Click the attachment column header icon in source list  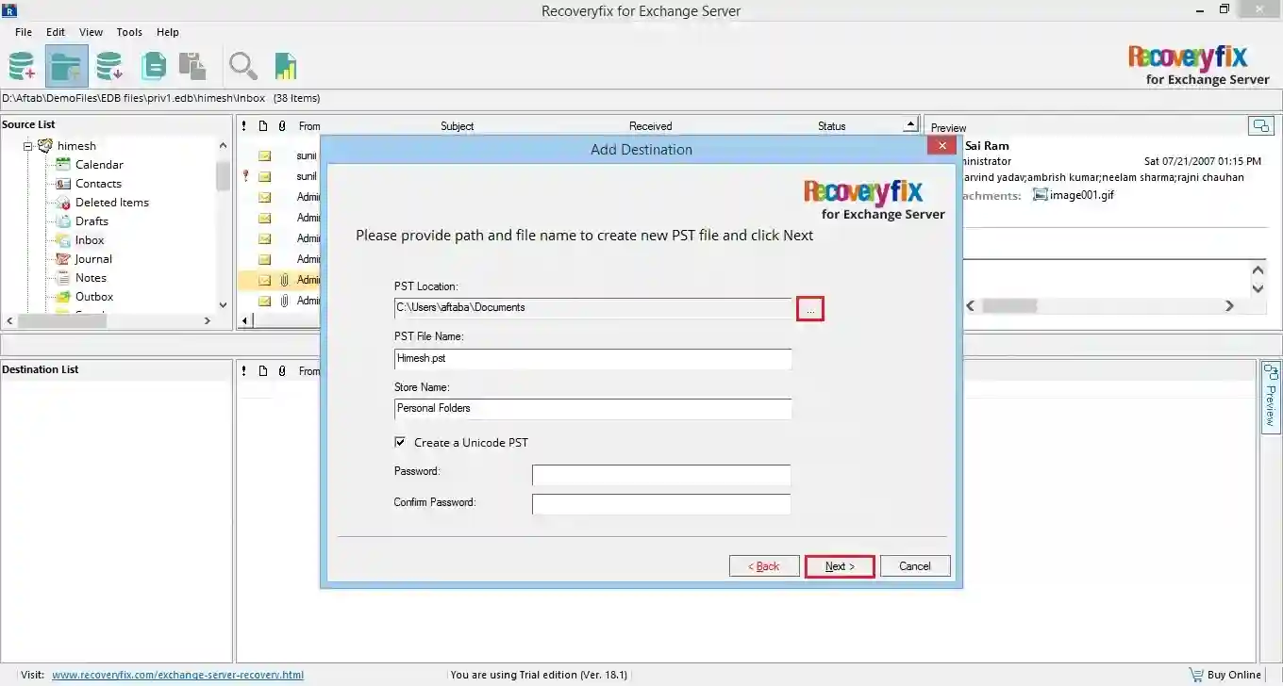pyautogui.click(x=281, y=125)
